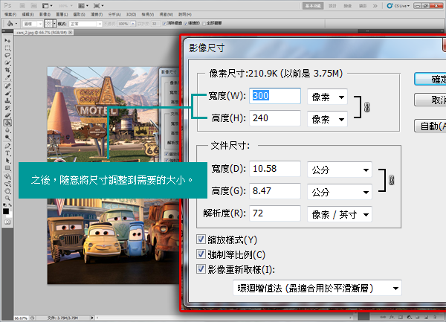The image size is (446, 322).
Task: Open the 檔案(F) menu
Action: coord(10,14)
